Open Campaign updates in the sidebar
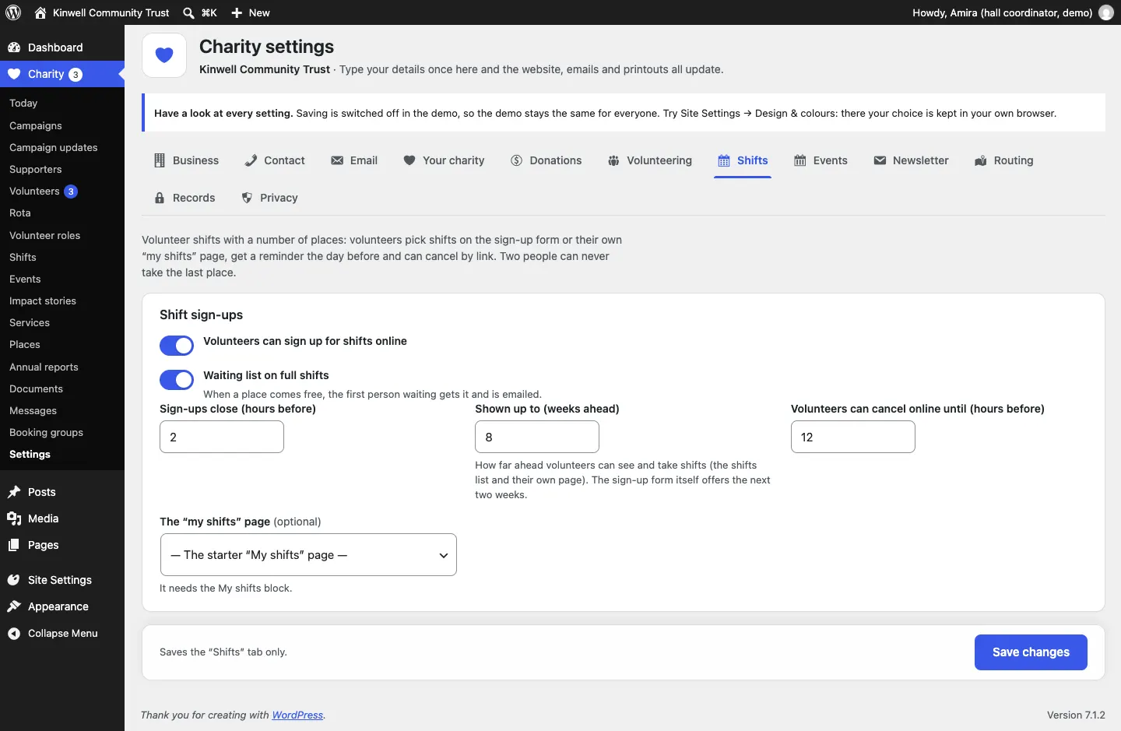The height and width of the screenshot is (731, 1121). (54, 147)
